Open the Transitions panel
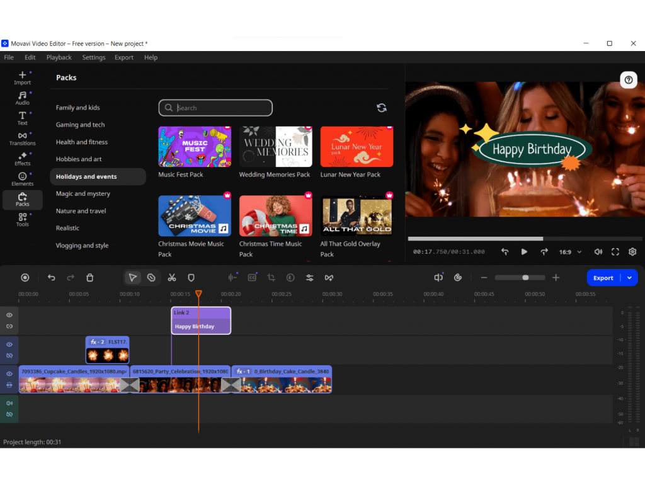 (x=22, y=138)
